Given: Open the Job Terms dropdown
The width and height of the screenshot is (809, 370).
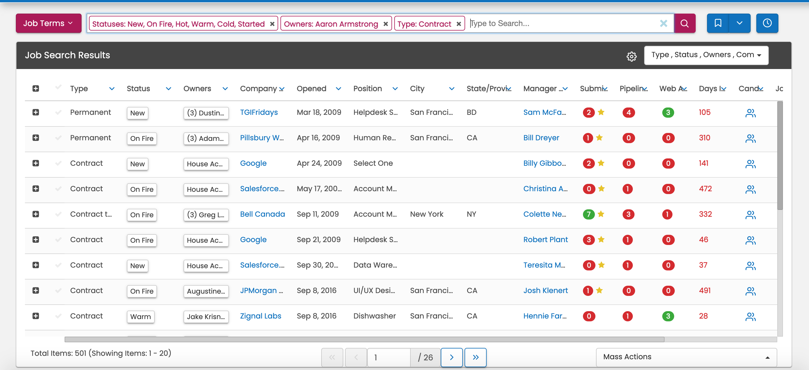Looking at the screenshot, I should click(48, 23).
